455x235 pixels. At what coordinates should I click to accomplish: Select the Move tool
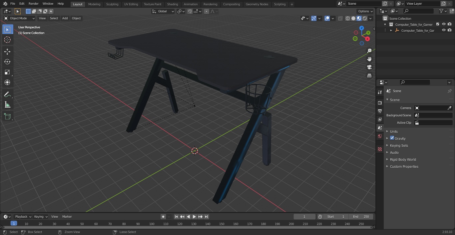[7, 51]
